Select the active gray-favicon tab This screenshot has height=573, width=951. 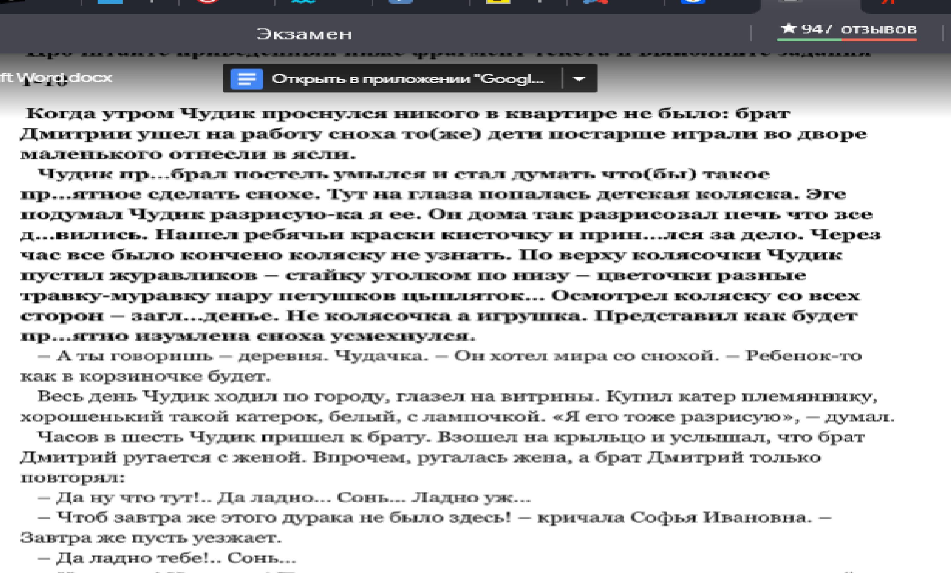pos(791,2)
